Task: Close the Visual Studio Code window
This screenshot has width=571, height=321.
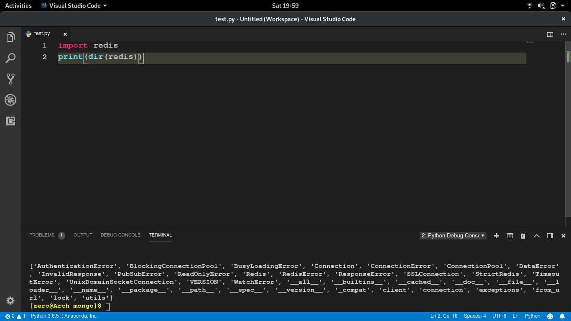Action: [x=563, y=19]
